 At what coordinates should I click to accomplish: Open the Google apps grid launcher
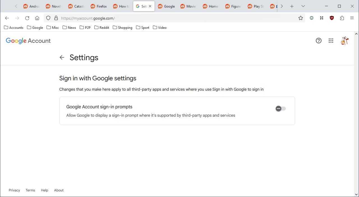[x=331, y=41]
